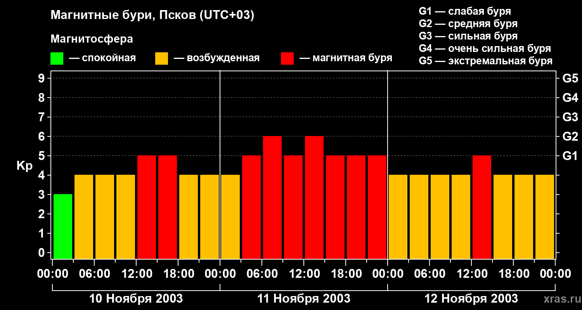Click the yellow bar starting 21:00 on 10 November
Screen dimensions: 582x310
[210, 217]
